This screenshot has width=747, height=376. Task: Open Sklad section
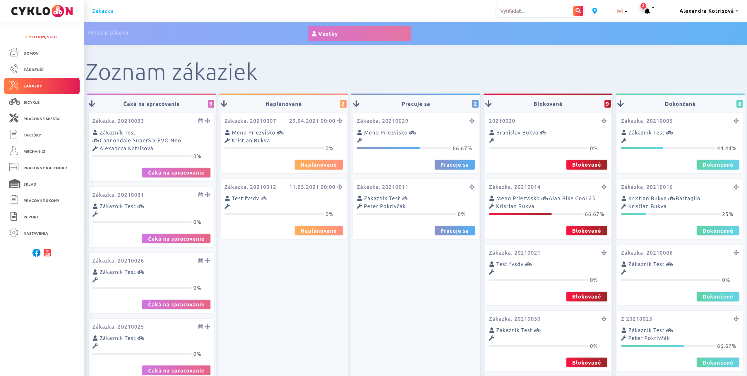pos(42,184)
